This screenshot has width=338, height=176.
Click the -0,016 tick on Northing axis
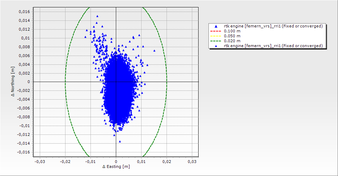coord(24,152)
